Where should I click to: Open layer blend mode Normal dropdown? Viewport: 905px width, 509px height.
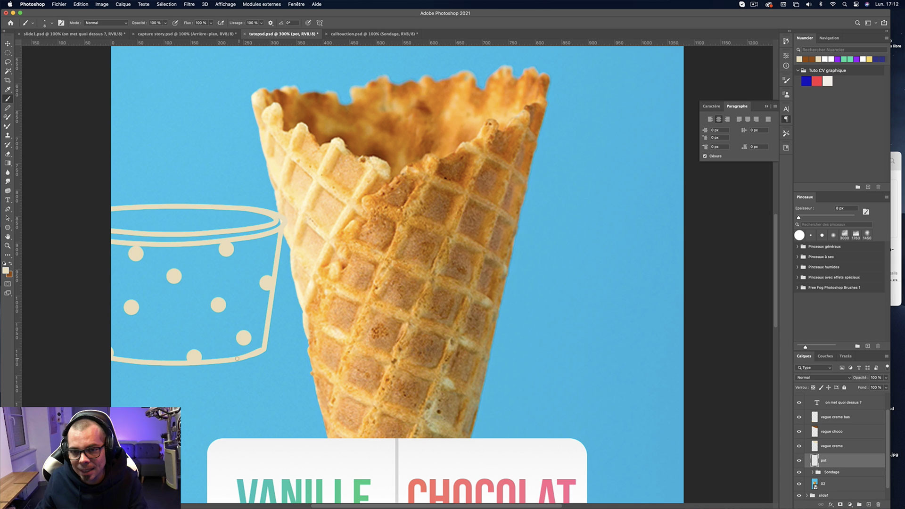pyautogui.click(x=823, y=378)
